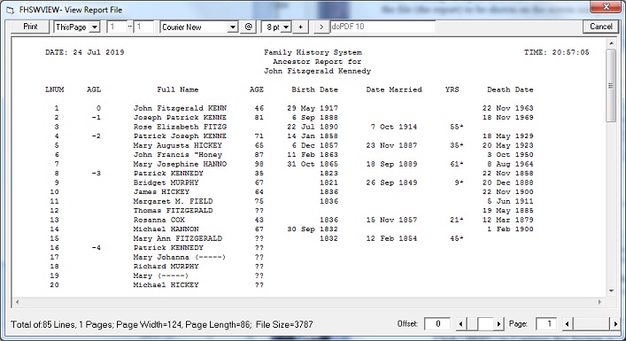Click the marriage date '26 Sep 1849'
626x341 pixels.
click(391, 182)
